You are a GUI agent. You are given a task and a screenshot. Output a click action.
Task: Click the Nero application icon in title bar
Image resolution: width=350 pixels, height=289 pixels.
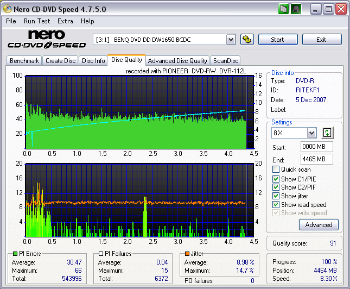click(8, 9)
